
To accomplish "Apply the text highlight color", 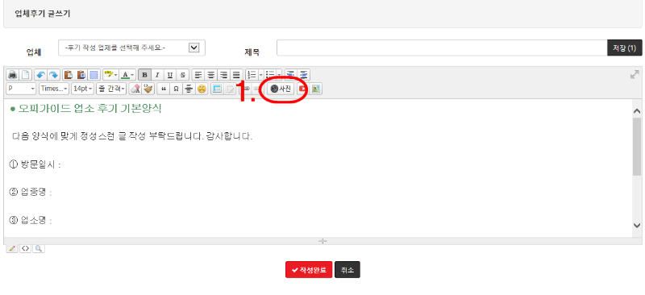I will pos(108,75).
